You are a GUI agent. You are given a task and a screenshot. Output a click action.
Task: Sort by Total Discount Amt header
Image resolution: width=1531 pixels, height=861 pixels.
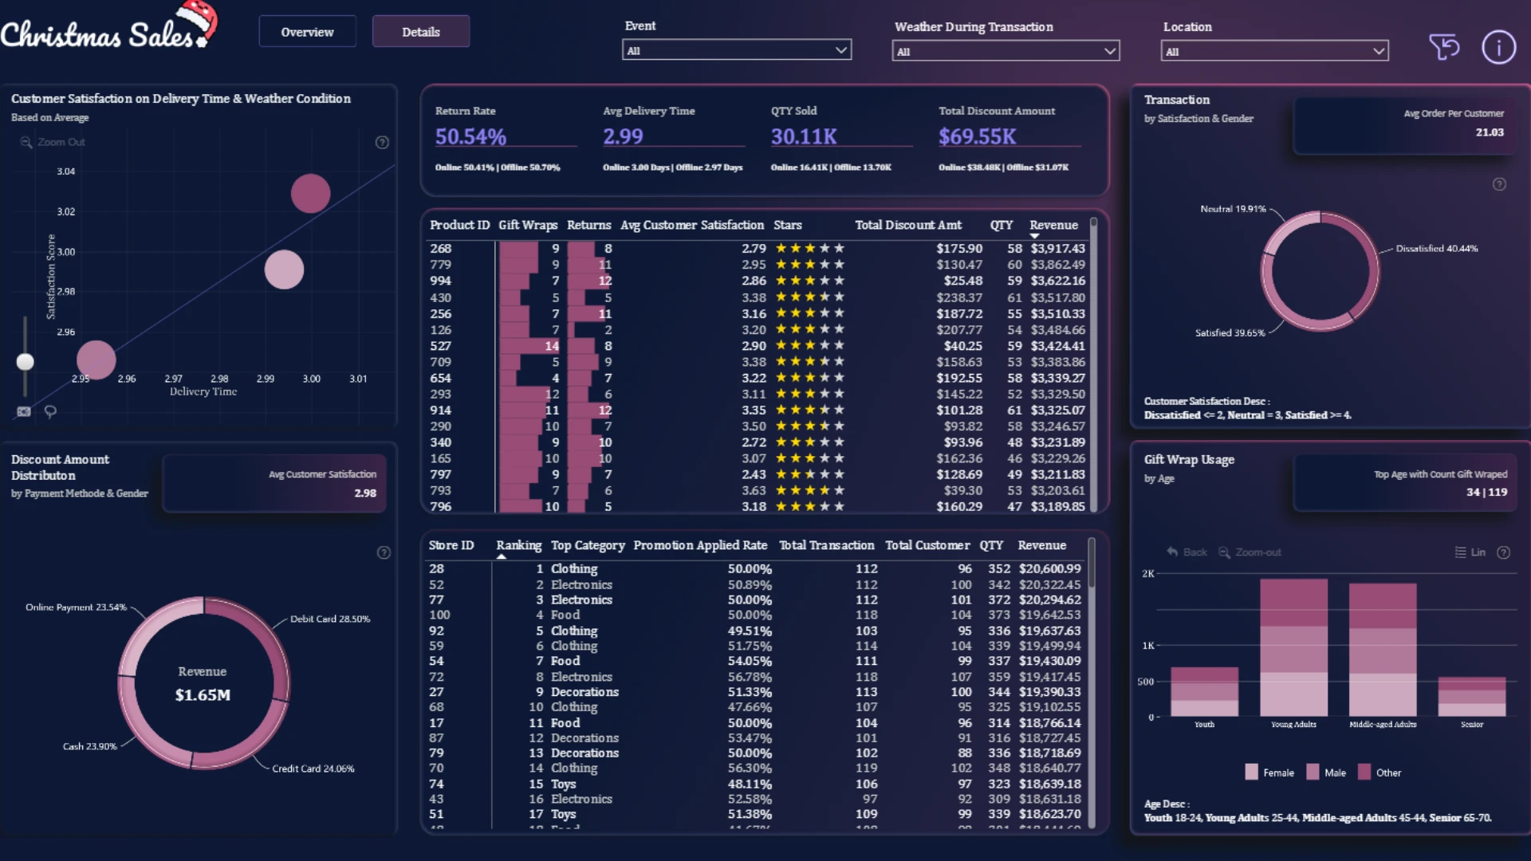pos(908,226)
